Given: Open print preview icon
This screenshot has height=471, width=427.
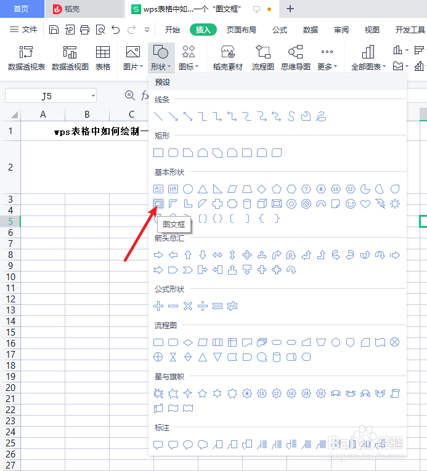Looking at the screenshot, I should pos(100,30).
